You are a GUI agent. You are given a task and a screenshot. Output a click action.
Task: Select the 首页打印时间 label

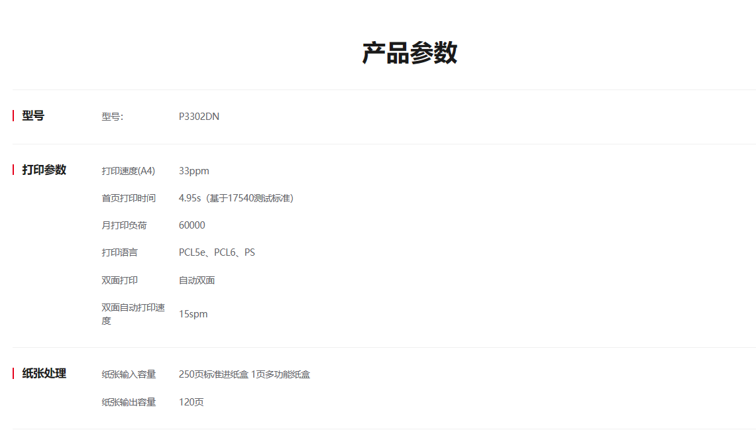(129, 198)
